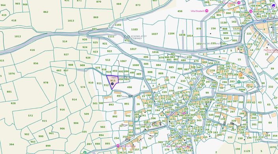This screenshot has width=278, height=154.
Task: Select parcel number 154
Action: [213, 28]
